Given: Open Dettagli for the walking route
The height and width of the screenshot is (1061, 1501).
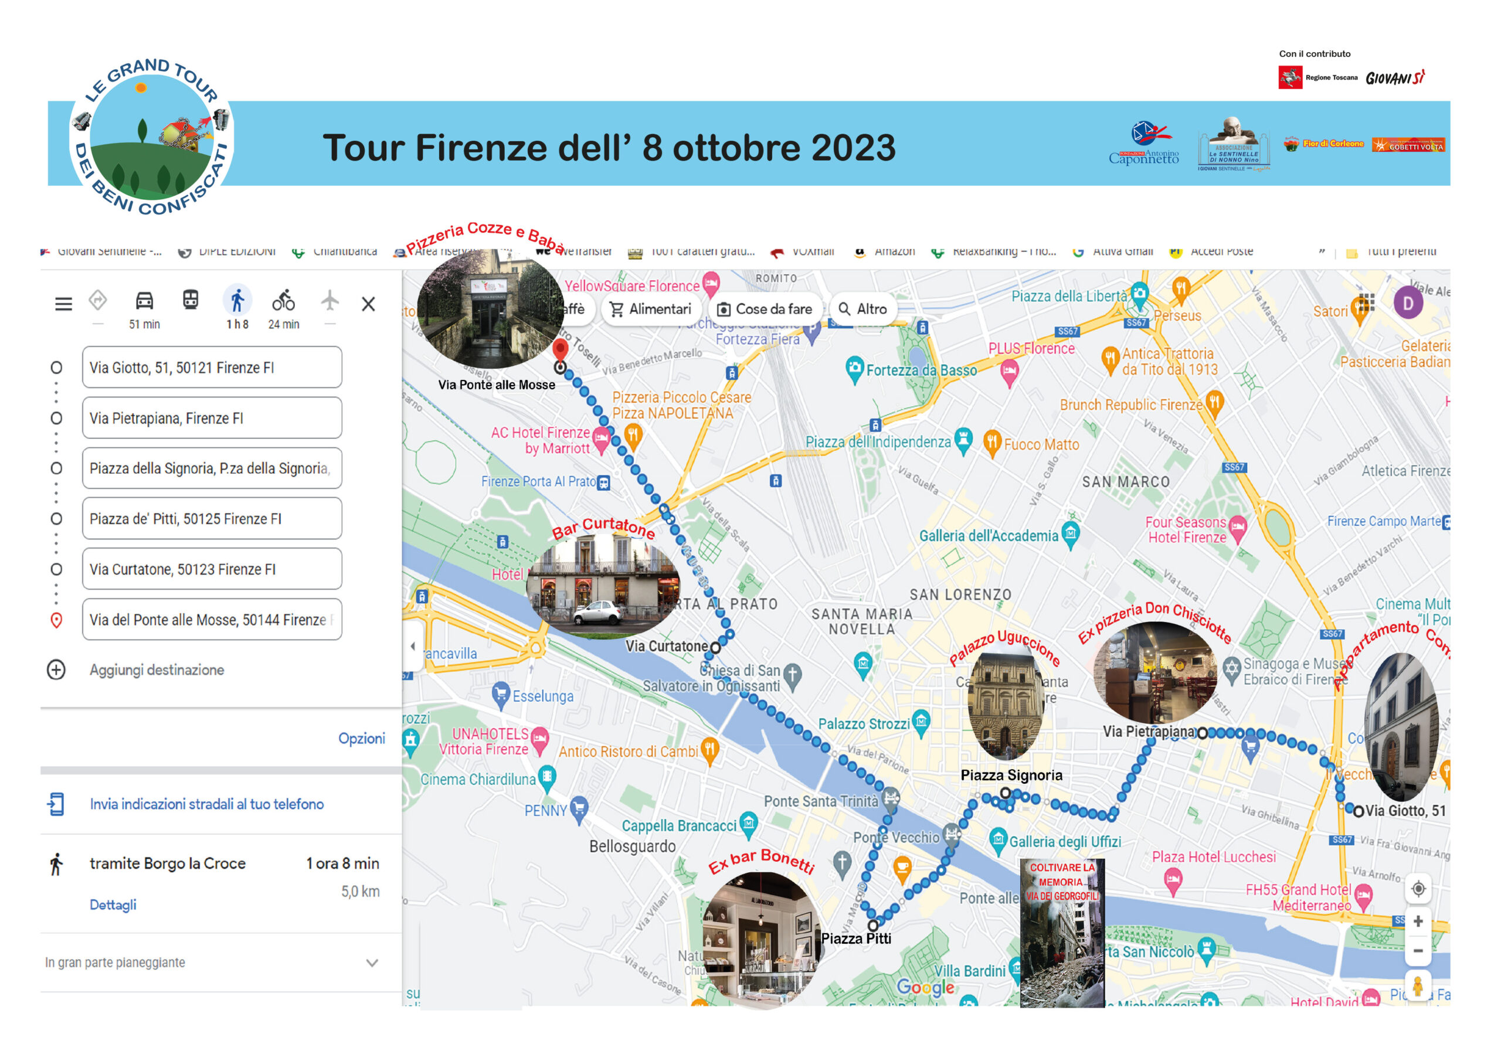Looking at the screenshot, I should pyautogui.click(x=113, y=904).
